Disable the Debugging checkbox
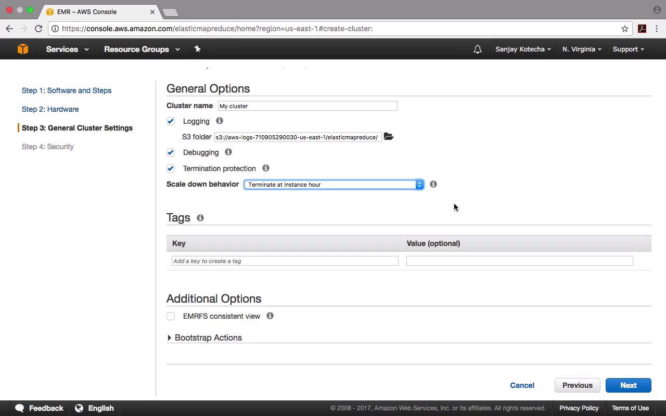This screenshot has width=666, height=416. click(171, 152)
